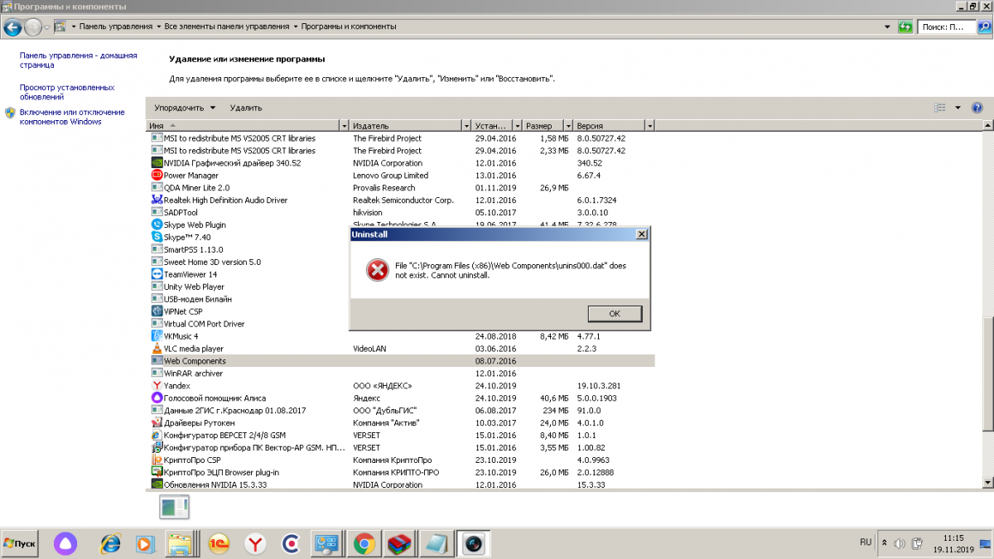
Task: Open Просмотр установленных обновлений link
Action: click(x=67, y=92)
